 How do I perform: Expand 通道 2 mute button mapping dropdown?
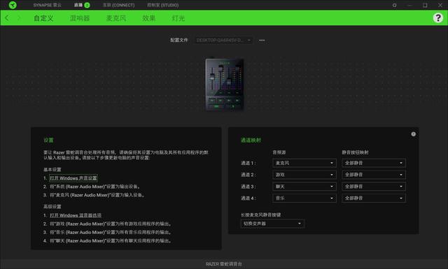pos(374,175)
